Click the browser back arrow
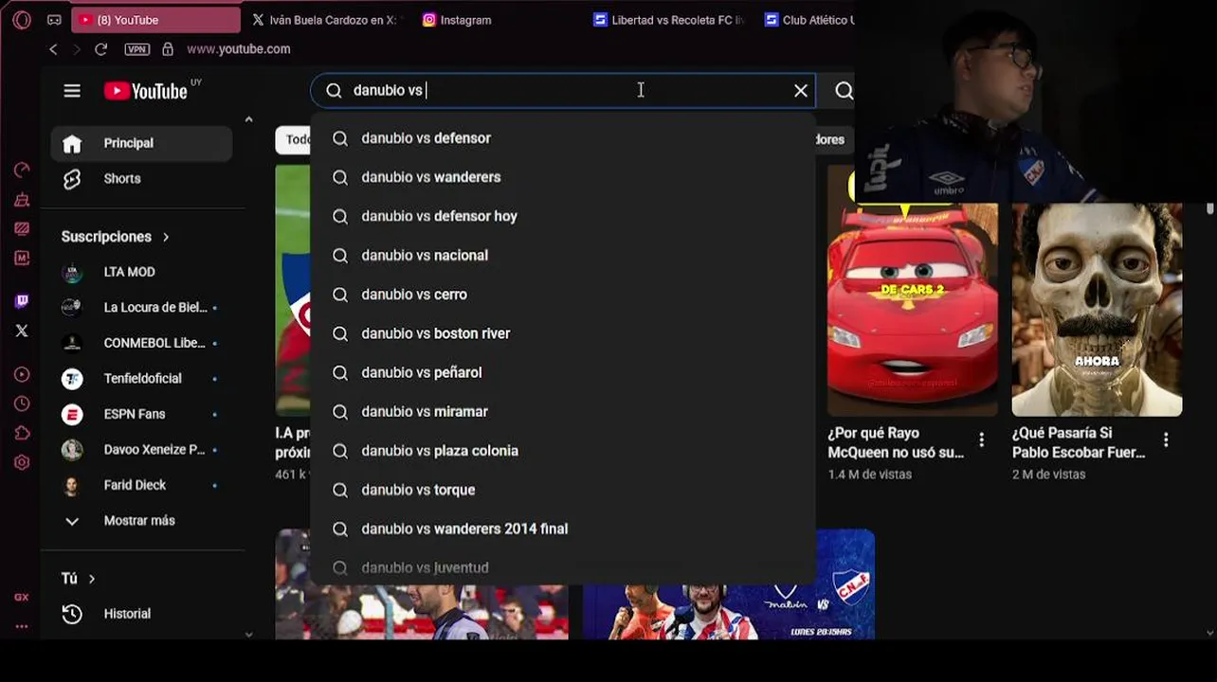The height and width of the screenshot is (682, 1217). click(53, 49)
